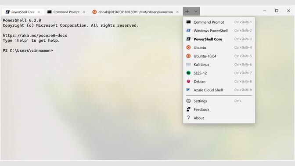295x166 pixels.
Task: Click in the terminal after PS C:\Users\cinnamon> prompt
Action: click(x=57, y=51)
